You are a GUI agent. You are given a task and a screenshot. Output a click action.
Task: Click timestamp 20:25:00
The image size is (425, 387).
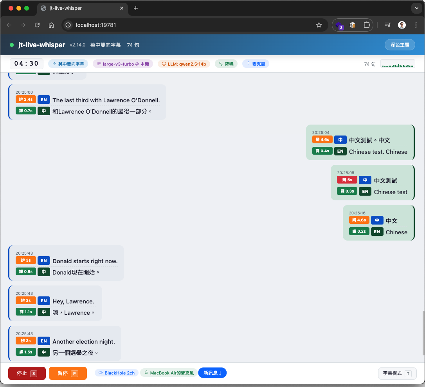coord(24,92)
